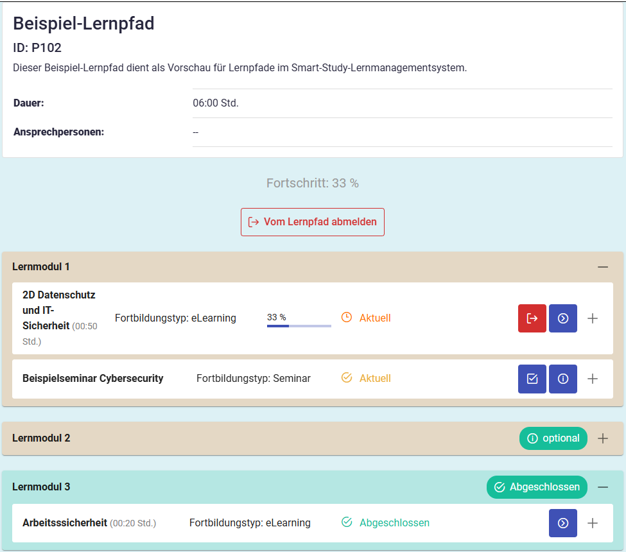This screenshot has height=552, width=626.
Task: Click red sign-out icon for 2D Datenschutz course
Action: click(532, 318)
